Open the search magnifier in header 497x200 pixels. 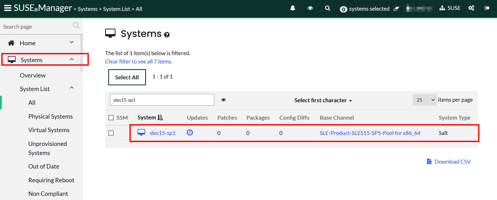pyautogui.click(x=328, y=8)
